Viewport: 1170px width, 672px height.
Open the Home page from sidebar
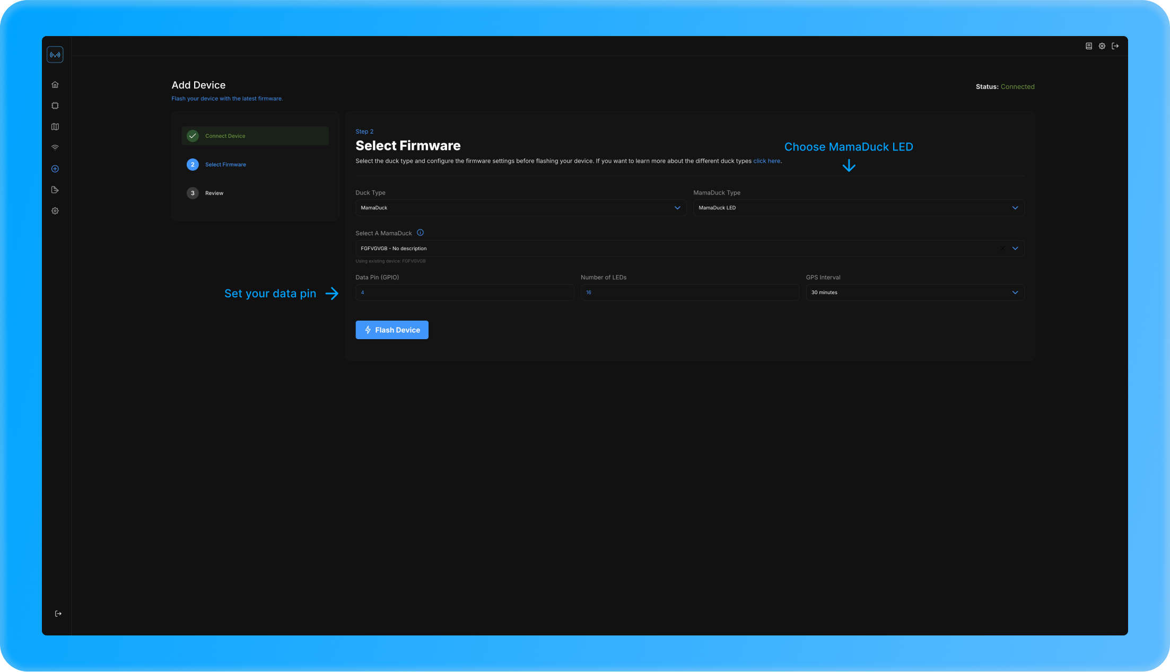point(55,85)
